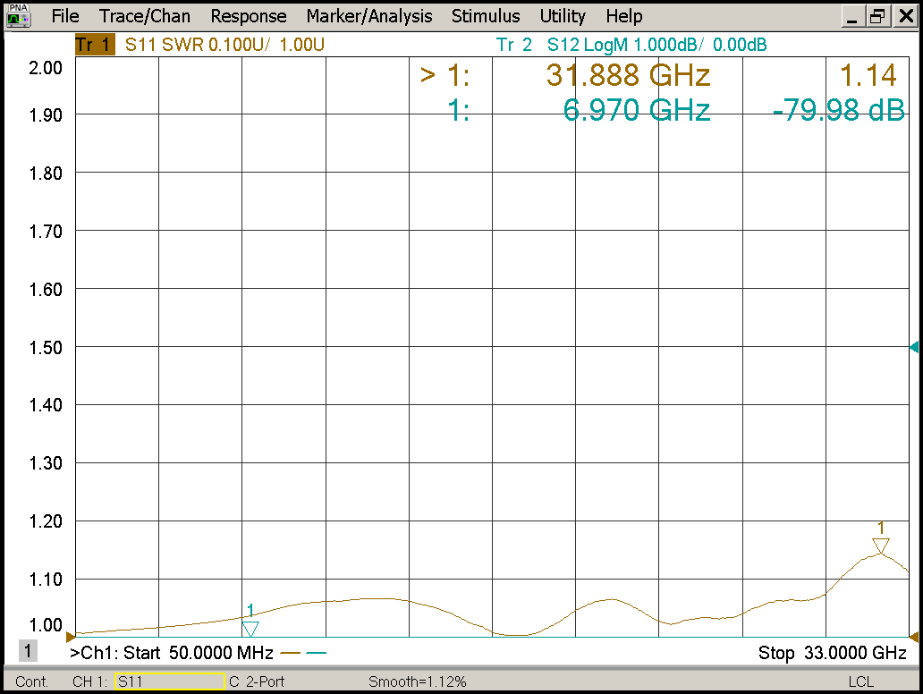Image resolution: width=923 pixels, height=694 pixels.
Task: Click the PNA application icon
Action: [x=18, y=16]
